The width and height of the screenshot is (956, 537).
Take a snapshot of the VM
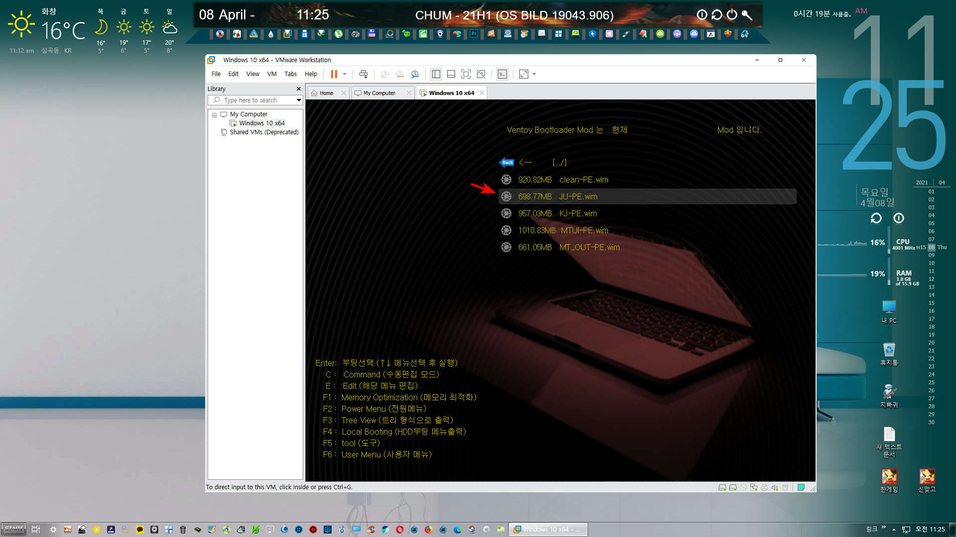coord(384,74)
